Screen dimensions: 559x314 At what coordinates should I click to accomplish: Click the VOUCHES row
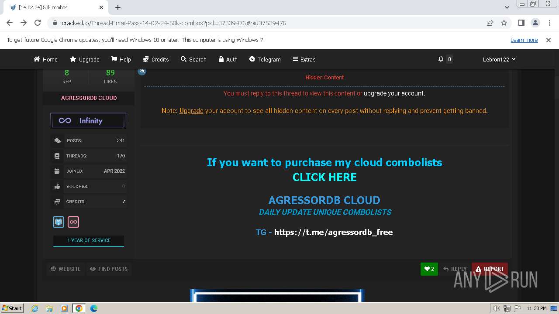(x=89, y=186)
